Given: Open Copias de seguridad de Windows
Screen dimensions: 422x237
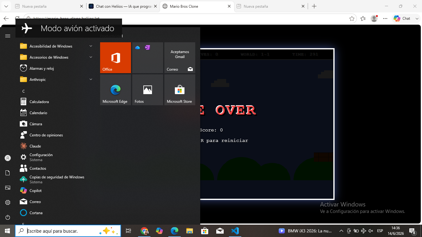Looking at the screenshot, I should coord(56,180).
